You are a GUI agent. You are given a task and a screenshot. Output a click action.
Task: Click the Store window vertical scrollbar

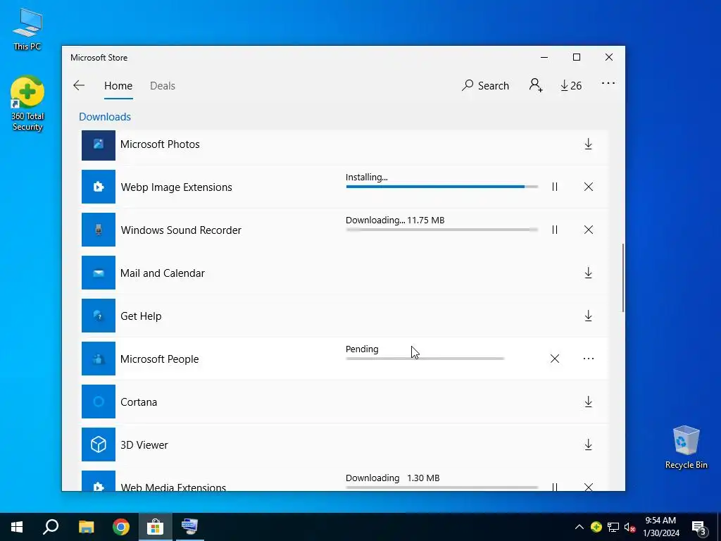[x=623, y=278]
